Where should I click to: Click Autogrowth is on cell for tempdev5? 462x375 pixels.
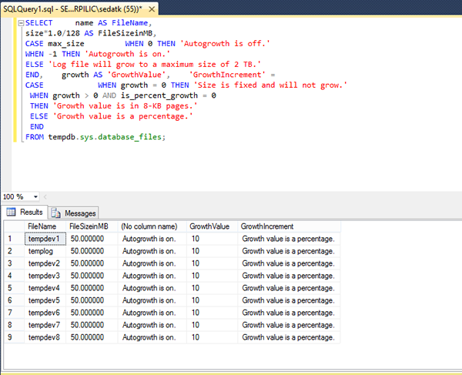[x=152, y=300]
